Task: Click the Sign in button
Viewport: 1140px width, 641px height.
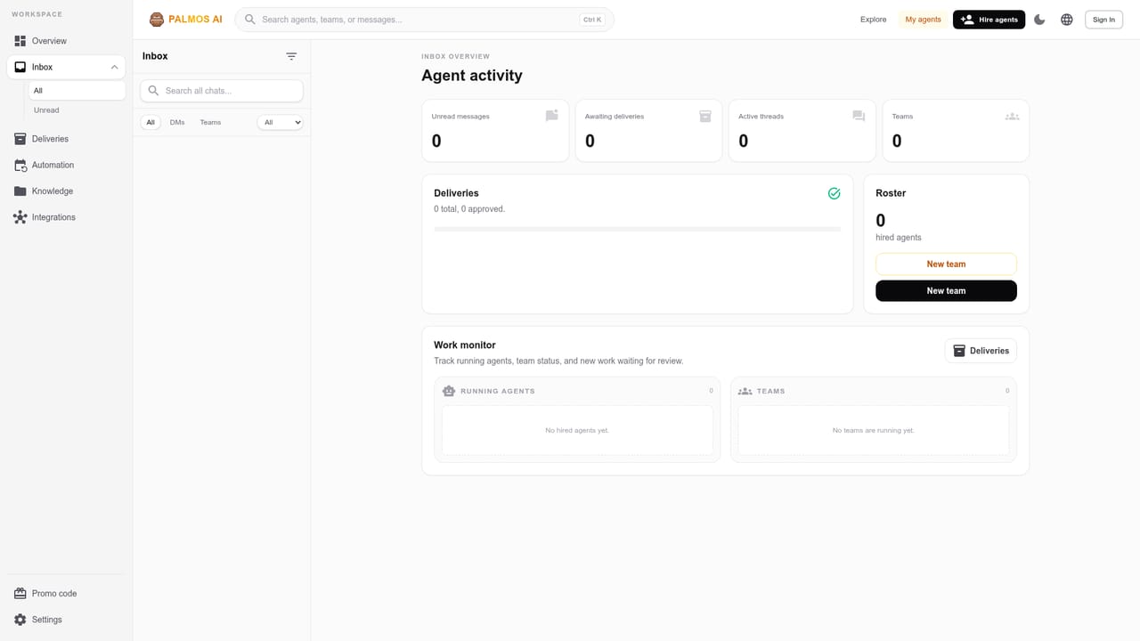Action: tap(1103, 20)
